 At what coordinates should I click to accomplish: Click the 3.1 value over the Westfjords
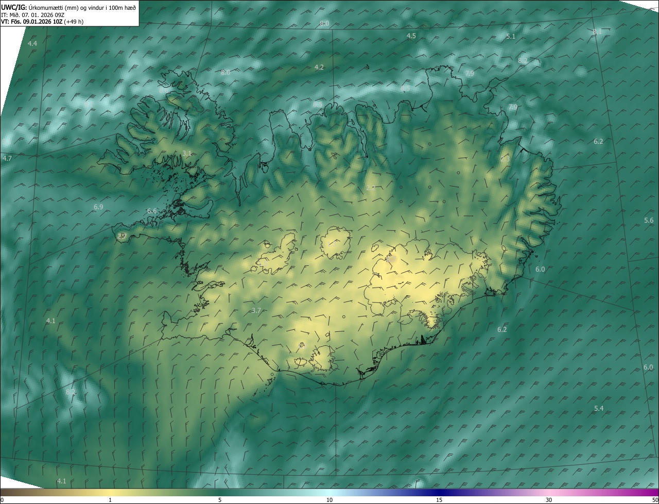(x=187, y=154)
